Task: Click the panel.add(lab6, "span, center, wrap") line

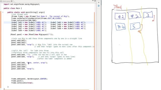Action: point(29,63)
